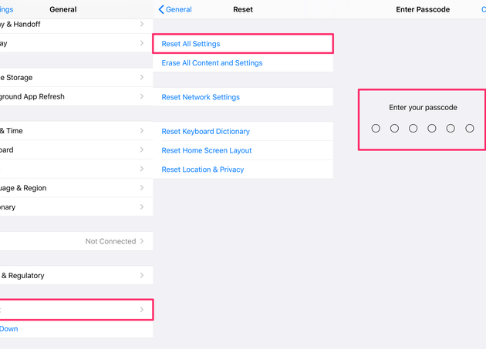This screenshot has height=349, width=486.
Task: Open the Language & Region chevron
Action: pyautogui.click(x=142, y=188)
